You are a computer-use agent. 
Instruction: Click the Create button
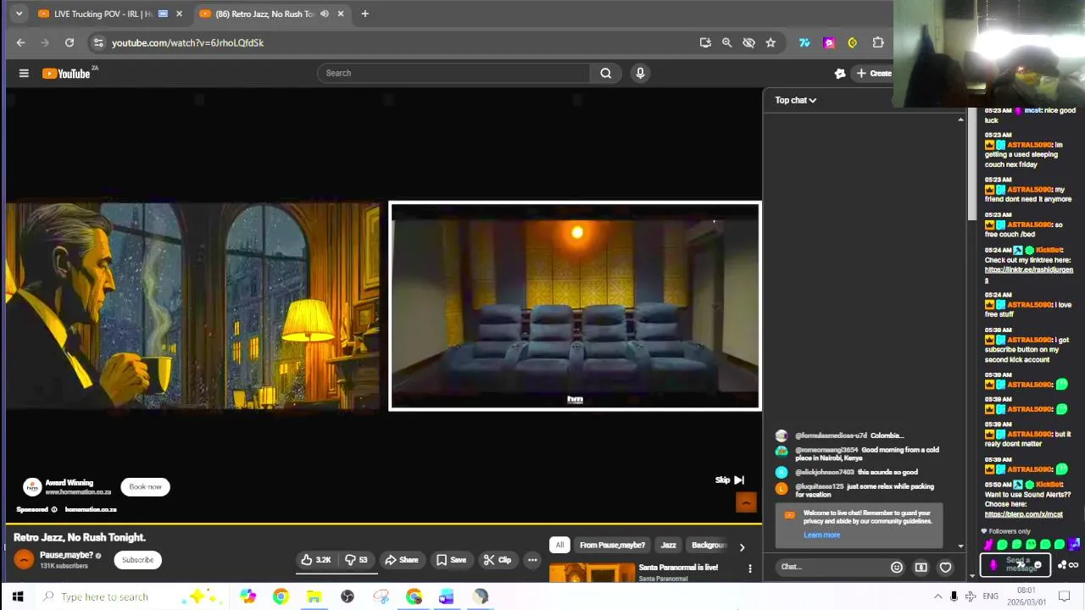873,74
